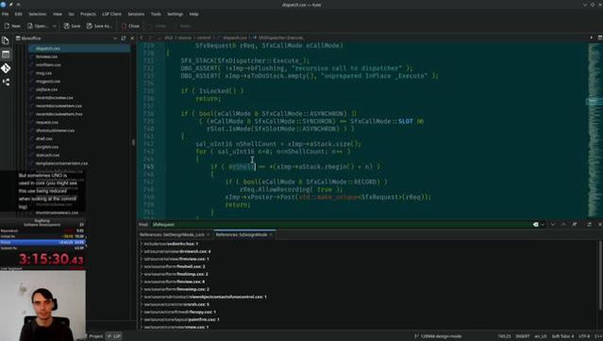603x341 pixels.
Task: Open the Documents sidebar icon
Action: (x=6, y=41)
